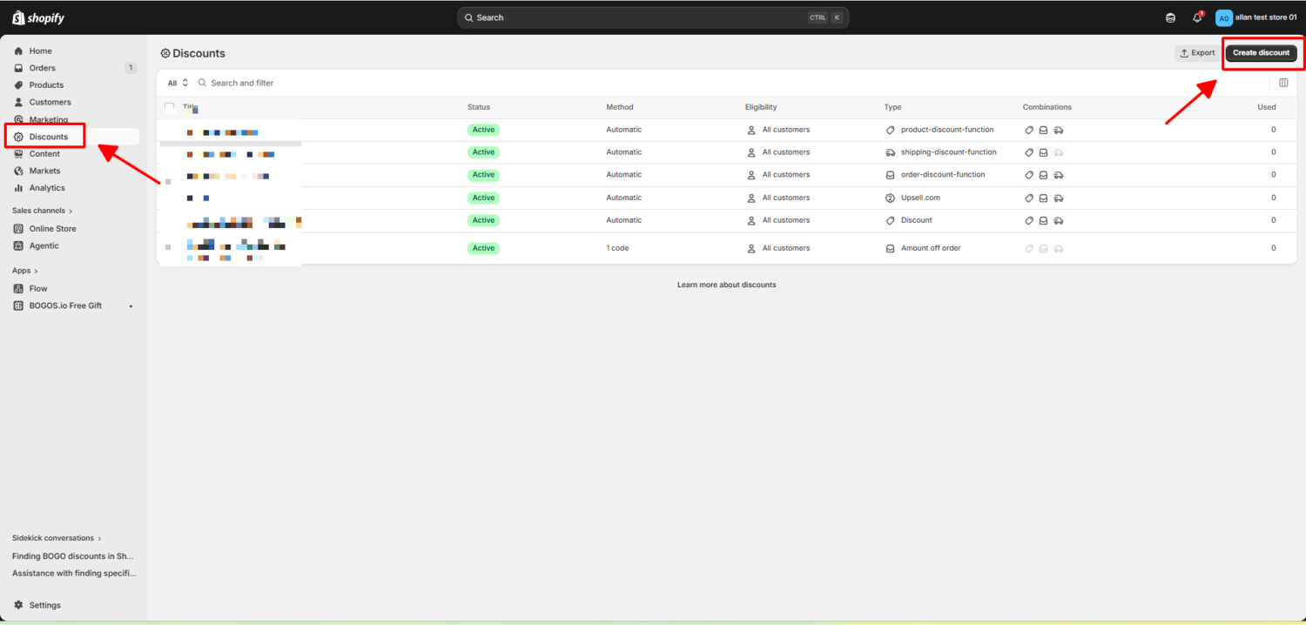Click the Active badge in the Amount off order row
Image resolution: width=1306 pixels, height=625 pixels.
pos(483,248)
